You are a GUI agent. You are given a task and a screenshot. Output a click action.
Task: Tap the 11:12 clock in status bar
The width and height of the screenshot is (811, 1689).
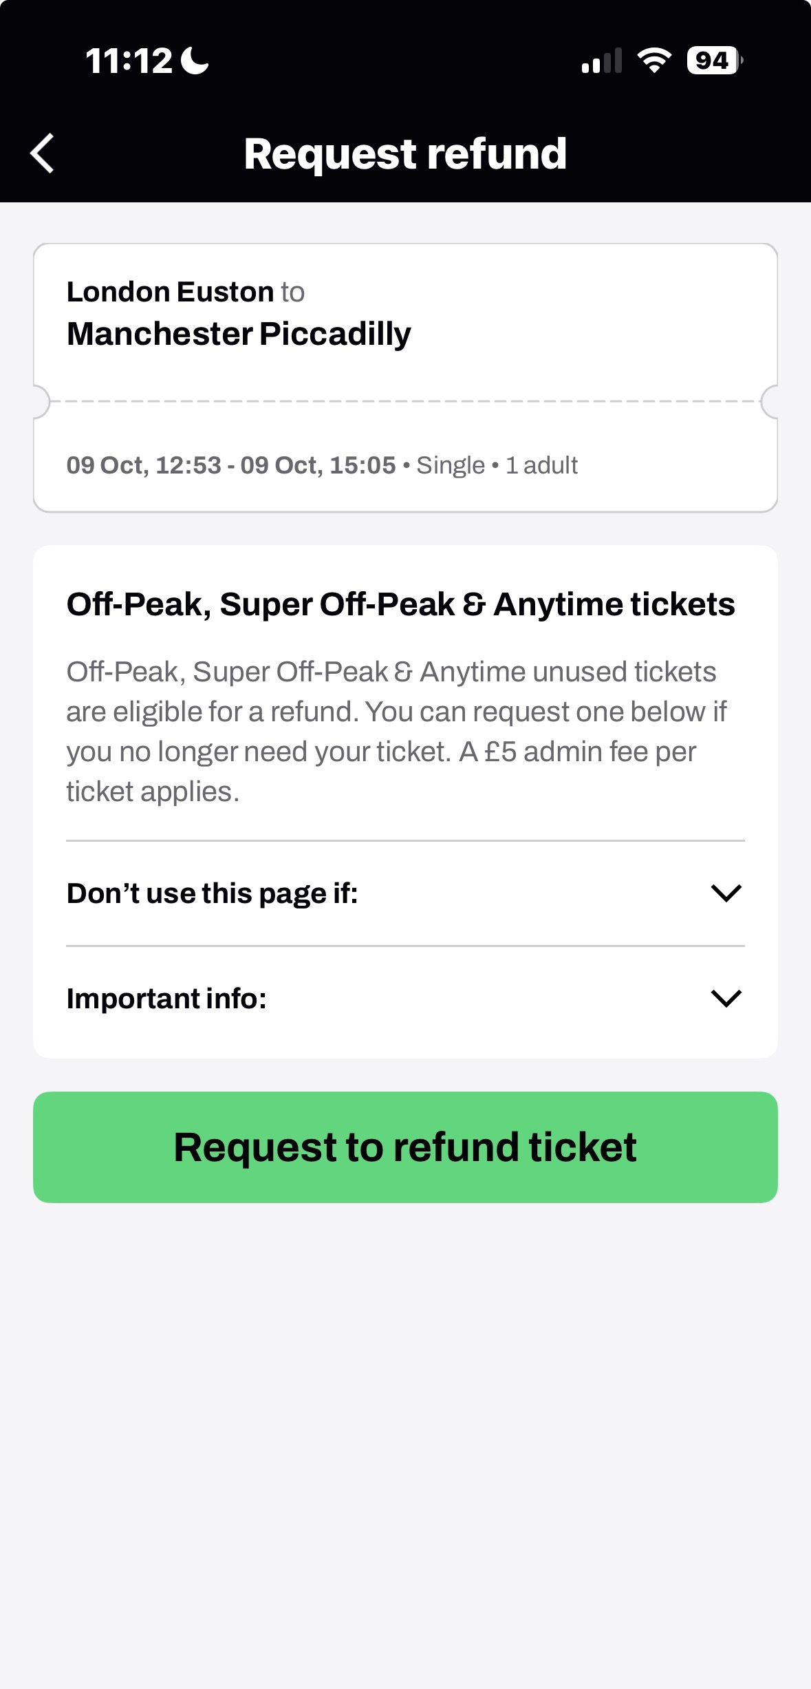click(x=129, y=61)
